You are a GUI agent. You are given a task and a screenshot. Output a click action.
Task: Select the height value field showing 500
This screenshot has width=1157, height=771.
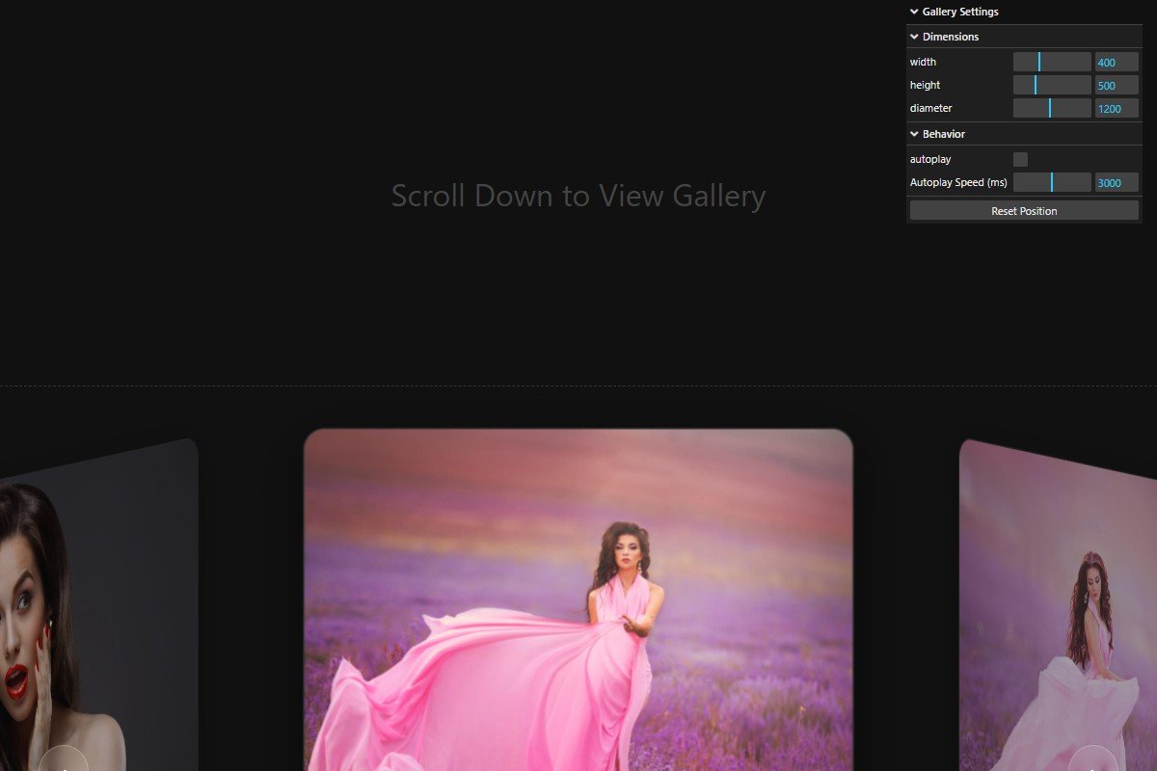point(1116,85)
